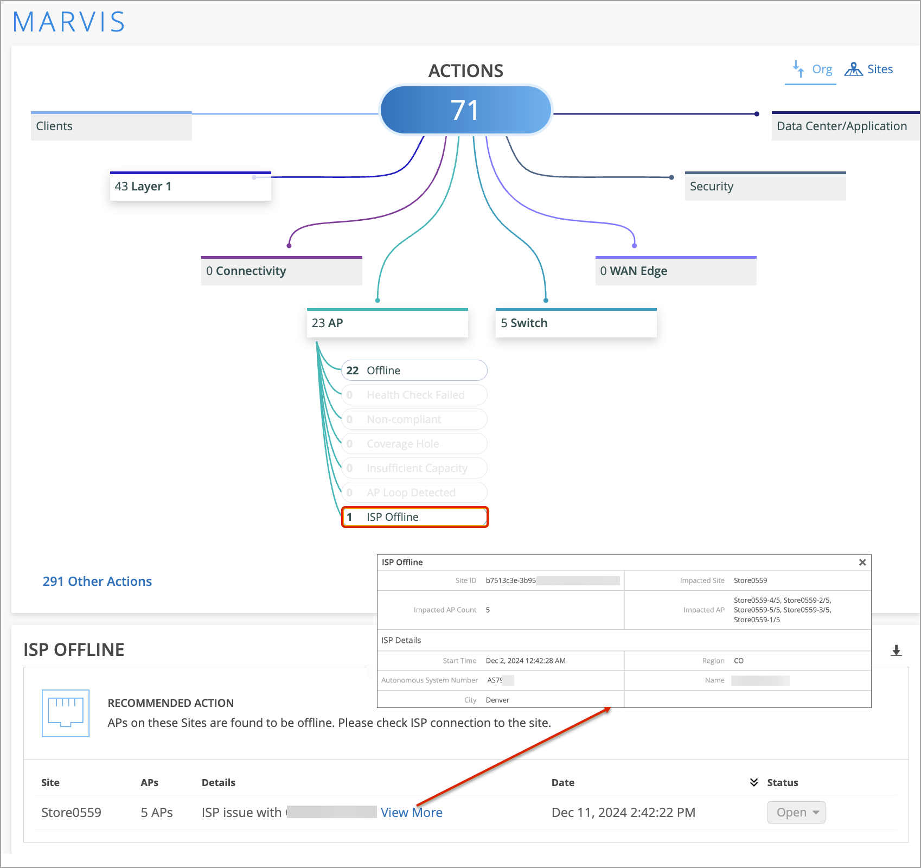Select the Clients category
This screenshot has height=868, width=921.
tap(111, 126)
